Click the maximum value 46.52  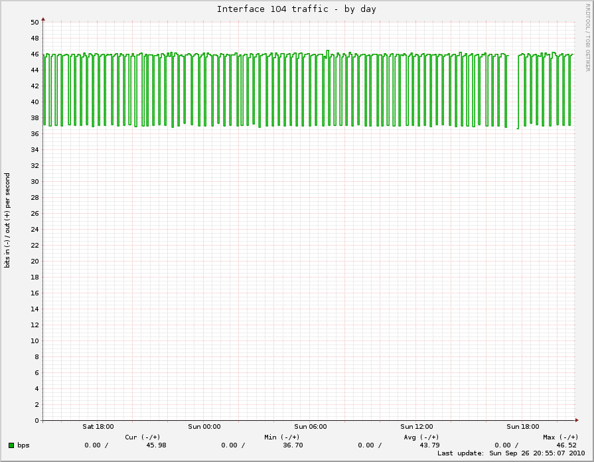click(566, 445)
